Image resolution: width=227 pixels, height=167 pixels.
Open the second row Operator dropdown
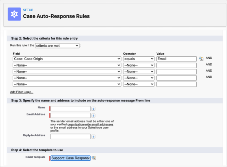point(139,65)
